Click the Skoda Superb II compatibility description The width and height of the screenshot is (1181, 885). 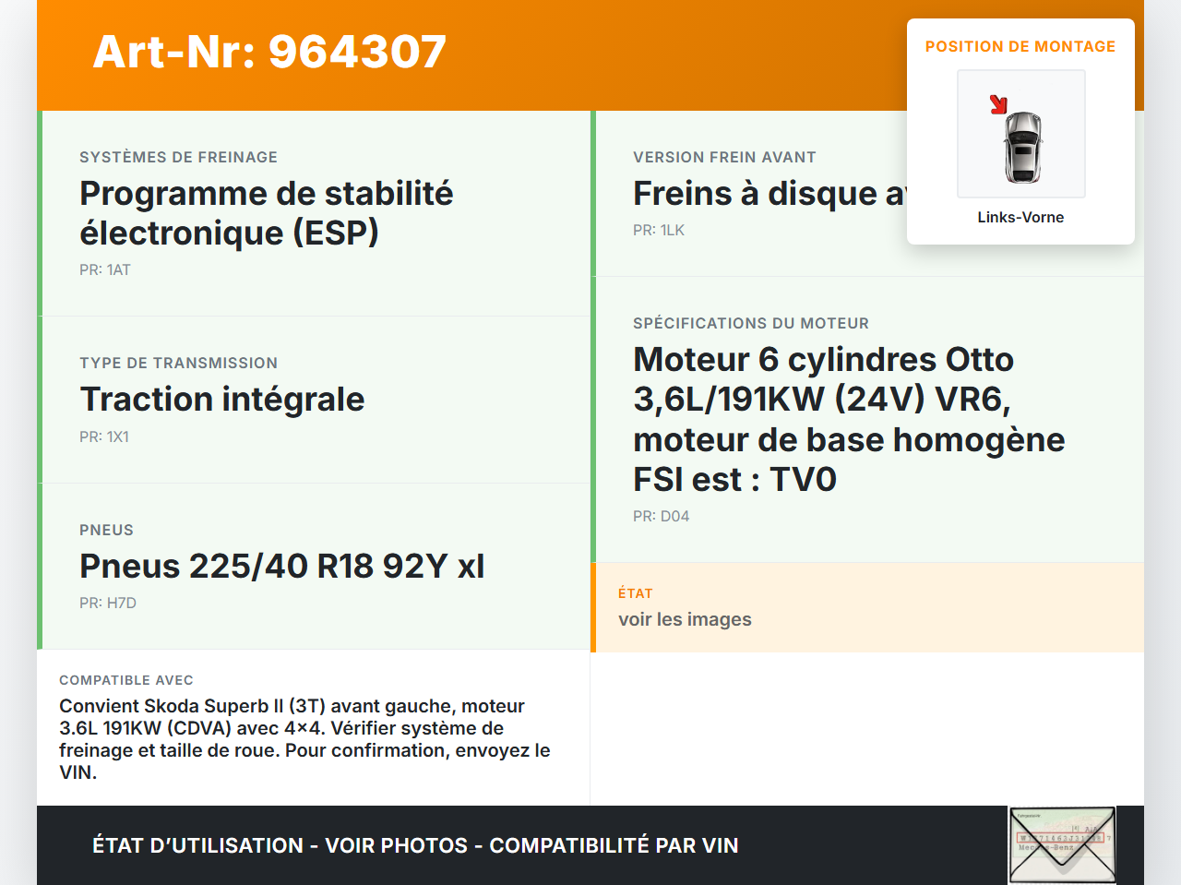pos(304,739)
